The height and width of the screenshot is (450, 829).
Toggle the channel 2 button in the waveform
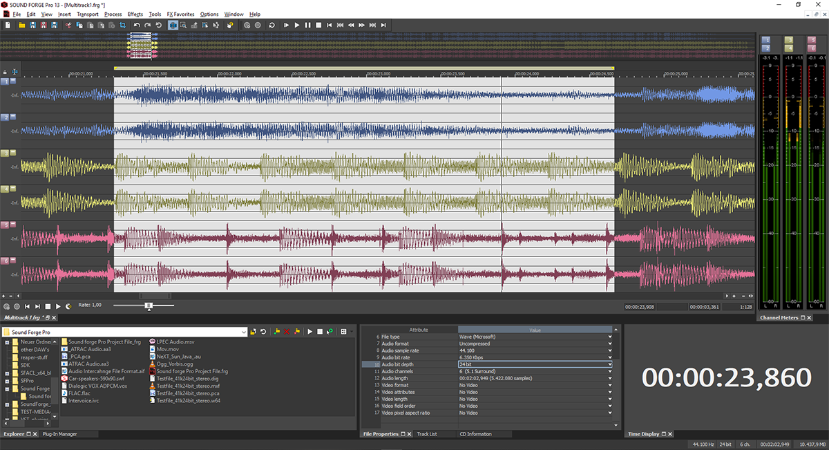click(x=5, y=118)
